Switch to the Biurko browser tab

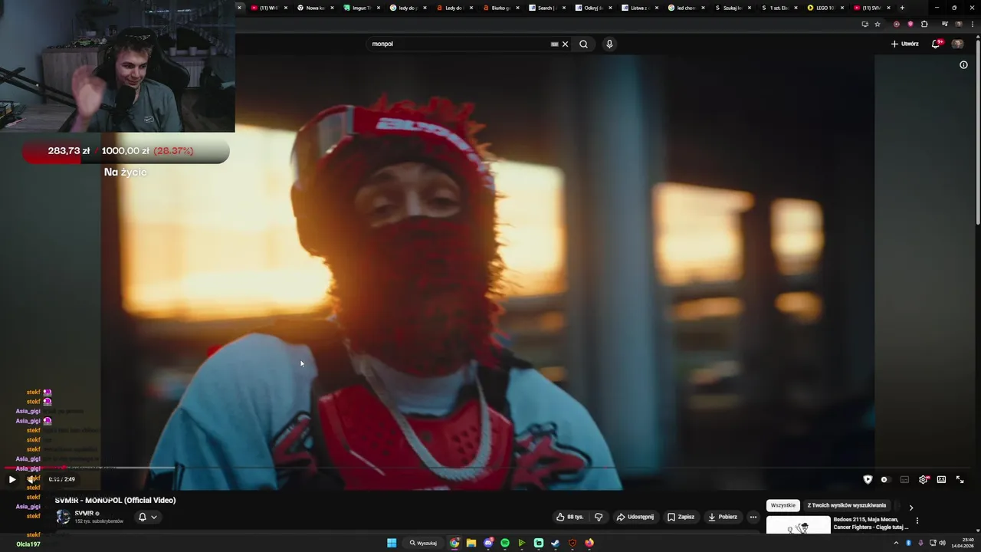pyautogui.click(x=500, y=8)
